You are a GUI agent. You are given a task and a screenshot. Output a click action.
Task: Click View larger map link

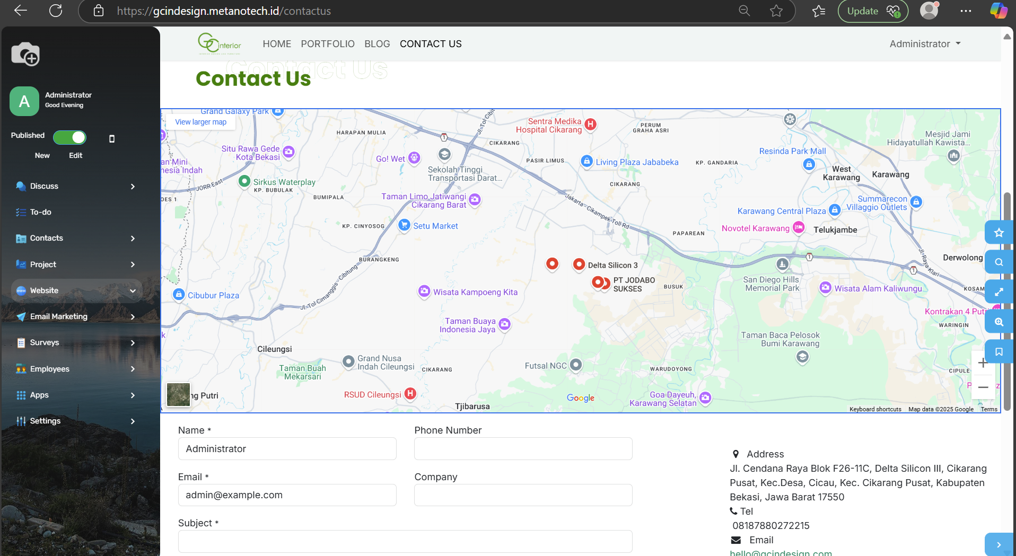(200, 122)
